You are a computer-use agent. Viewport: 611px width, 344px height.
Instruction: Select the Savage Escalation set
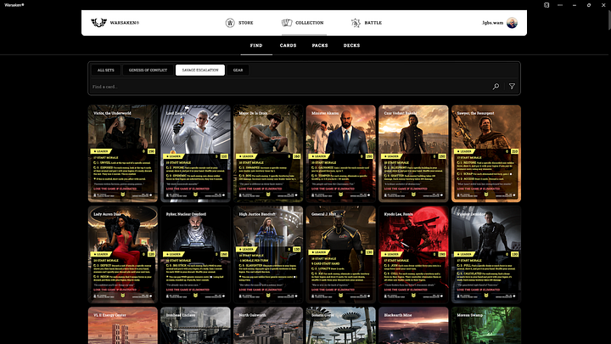pos(200,70)
